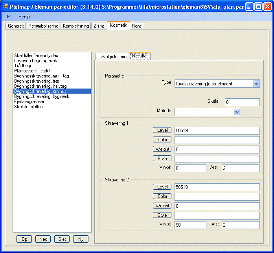Select the Resultat sub-tab
This screenshot has width=274, height=253.
pos(140,56)
